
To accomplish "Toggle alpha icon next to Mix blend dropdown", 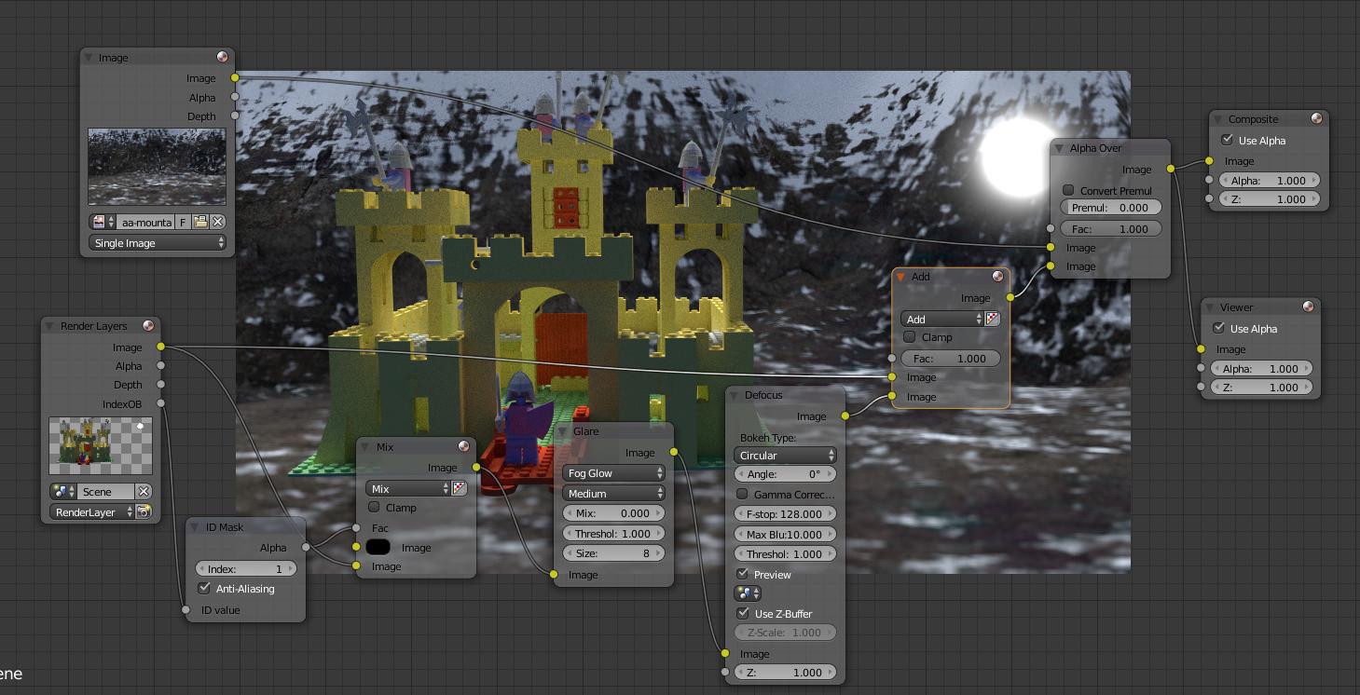I will pos(459,488).
